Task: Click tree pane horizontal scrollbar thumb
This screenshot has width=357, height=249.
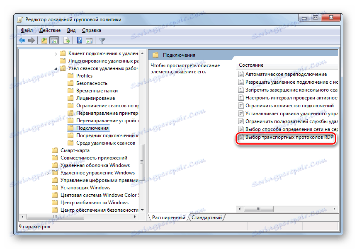Action: coord(55,217)
